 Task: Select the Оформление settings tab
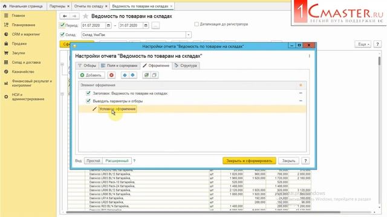pyautogui.click(x=156, y=66)
